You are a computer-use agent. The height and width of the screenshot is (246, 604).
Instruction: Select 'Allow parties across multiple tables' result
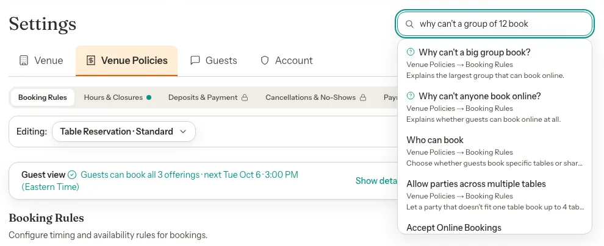pyautogui.click(x=495, y=195)
